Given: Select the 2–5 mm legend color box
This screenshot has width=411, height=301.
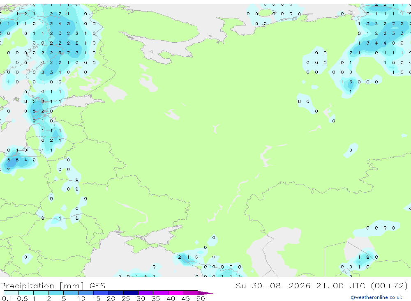Looking at the screenshot, I should (56, 293).
